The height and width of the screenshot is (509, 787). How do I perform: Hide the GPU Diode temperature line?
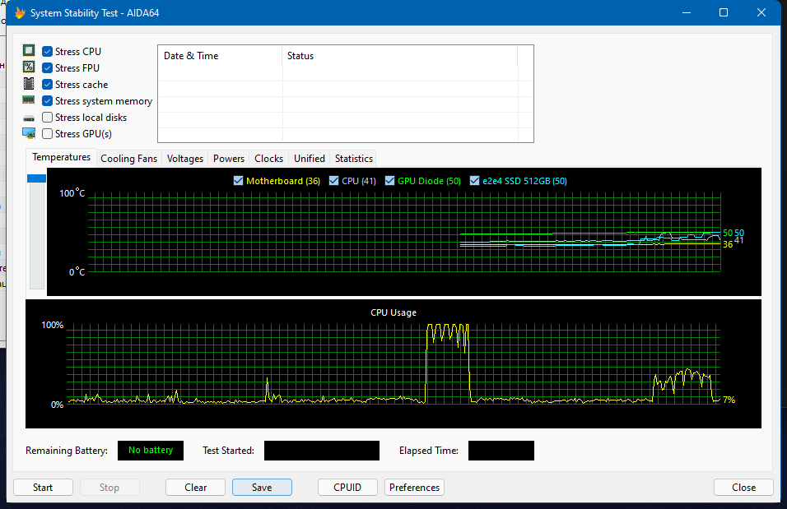pos(389,181)
